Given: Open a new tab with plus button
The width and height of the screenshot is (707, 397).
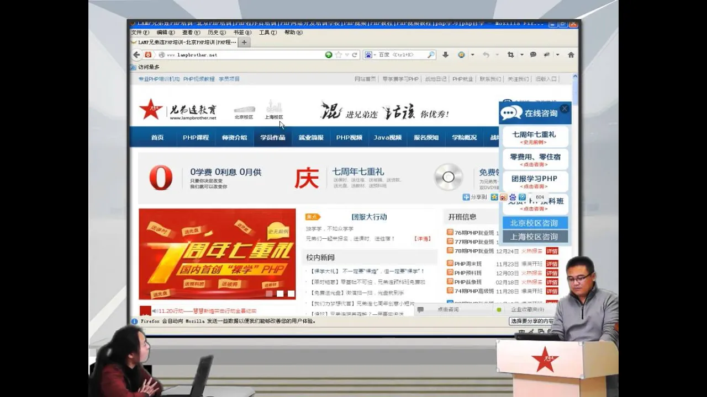Looking at the screenshot, I should coord(244,42).
